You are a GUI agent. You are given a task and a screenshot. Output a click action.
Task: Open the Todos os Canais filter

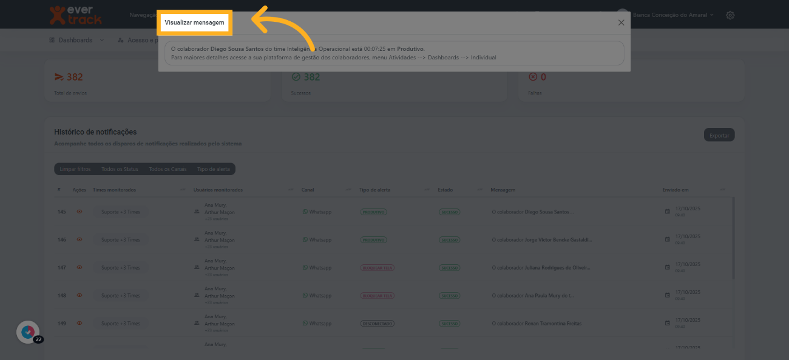pos(168,169)
